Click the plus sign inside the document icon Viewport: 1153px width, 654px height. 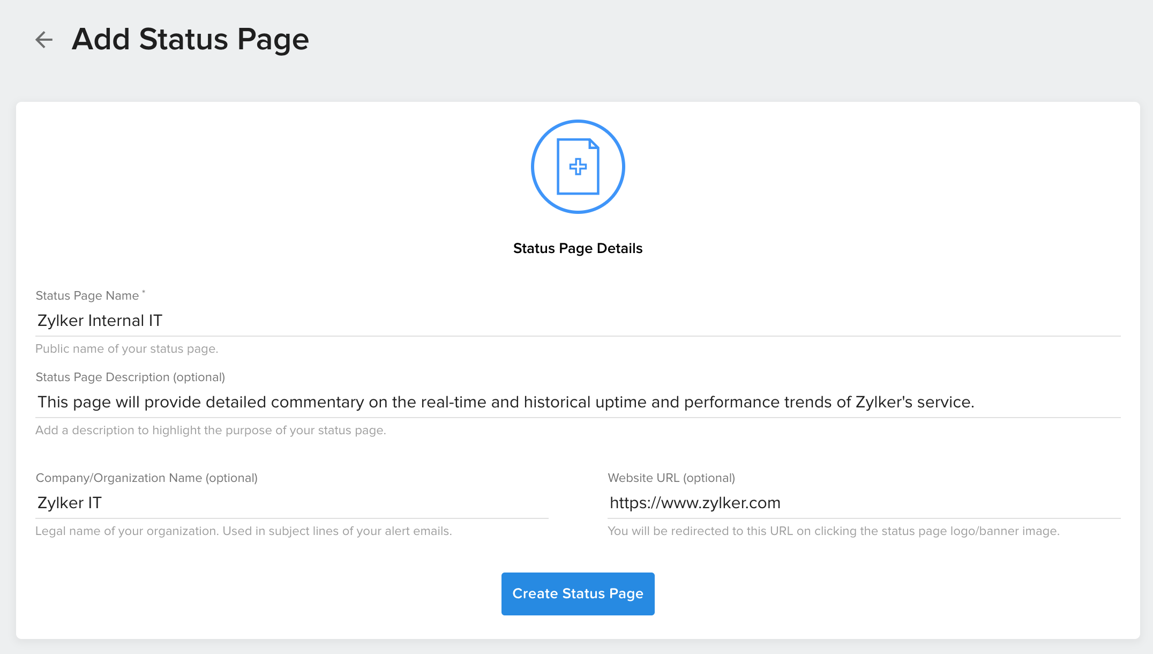[578, 167]
